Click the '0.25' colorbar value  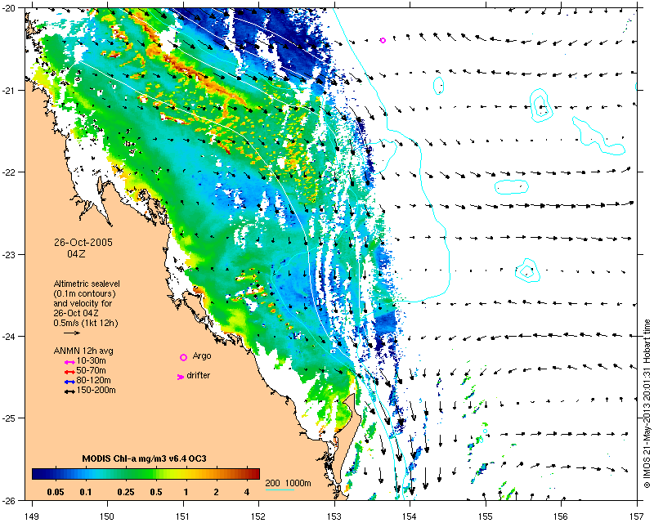pos(126,492)
